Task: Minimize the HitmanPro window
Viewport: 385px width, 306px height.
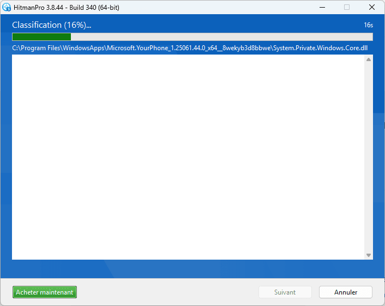Action: click(x=322, y=8)
